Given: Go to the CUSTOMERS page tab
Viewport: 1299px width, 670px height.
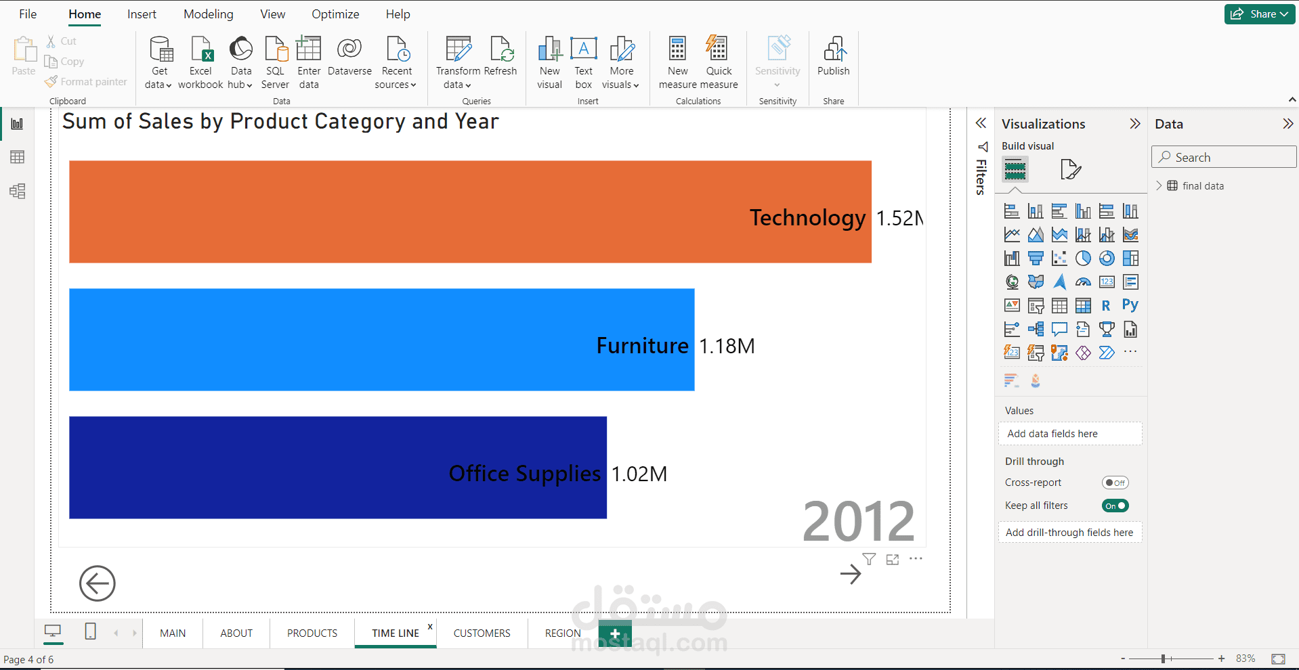Looking at the screenshot, I should (x=482, y=633).
